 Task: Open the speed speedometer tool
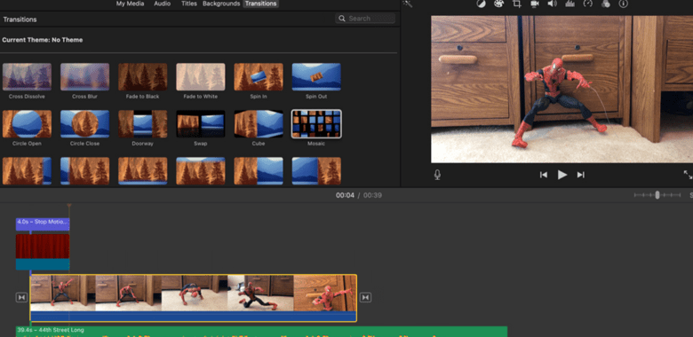coord(587,4)
